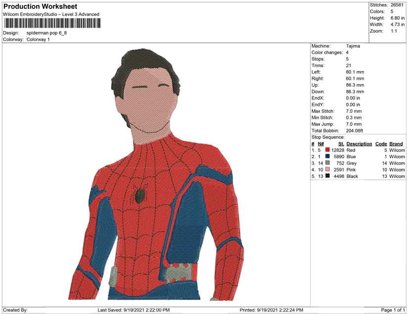Click the 'Max Stitch:' value 7.0 mm
The image size is (408, 314).
(x=354, y=111)
